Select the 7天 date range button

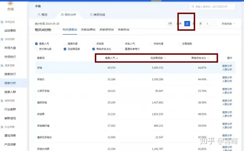coord(170,24)
